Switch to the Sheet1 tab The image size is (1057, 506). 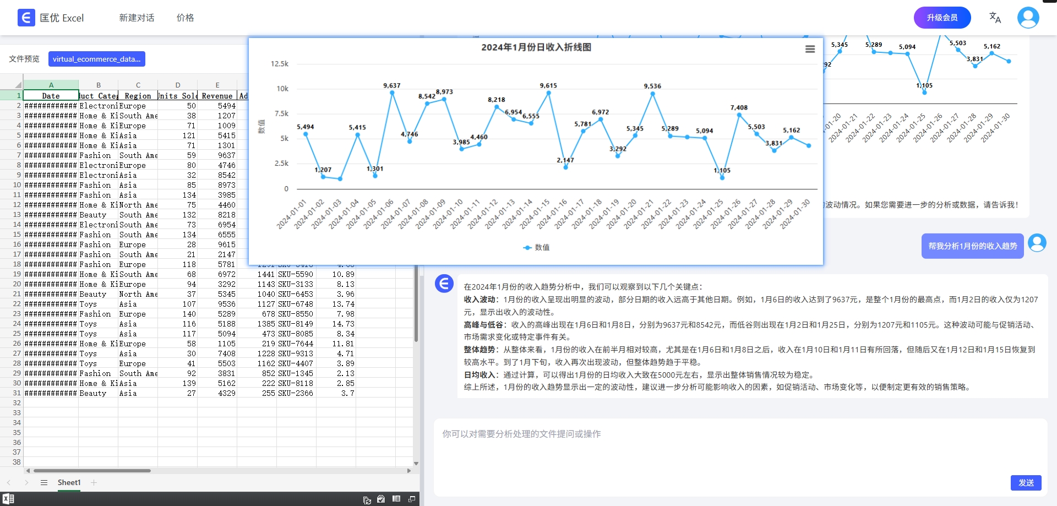coord(69,483)
